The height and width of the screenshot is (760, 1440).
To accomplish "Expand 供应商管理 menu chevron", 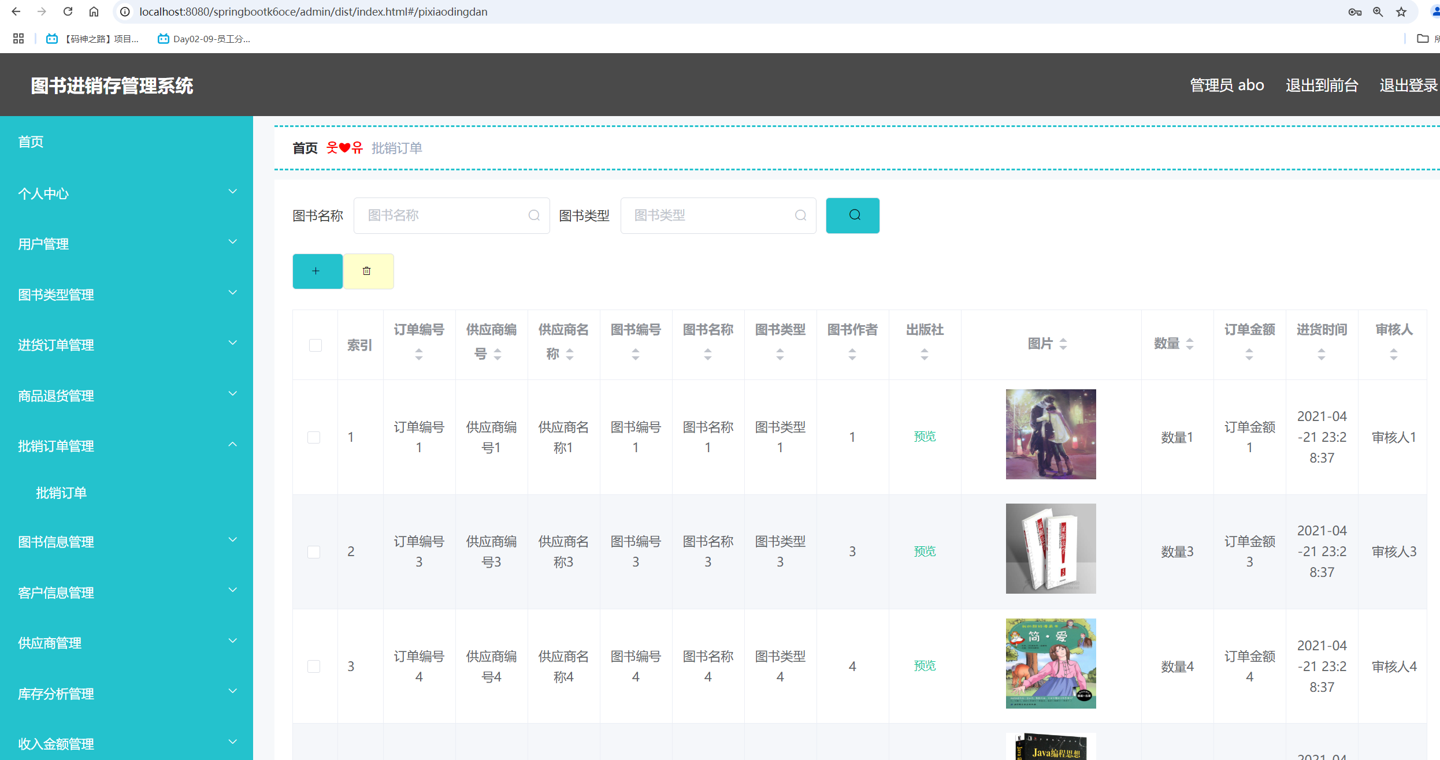I will (233, 641).
